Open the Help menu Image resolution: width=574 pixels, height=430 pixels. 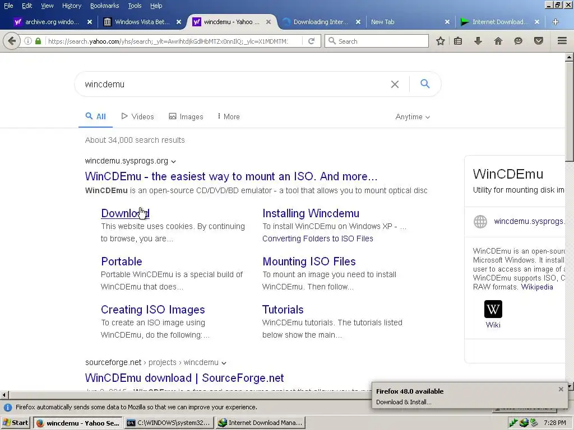[x=156, y=6]
